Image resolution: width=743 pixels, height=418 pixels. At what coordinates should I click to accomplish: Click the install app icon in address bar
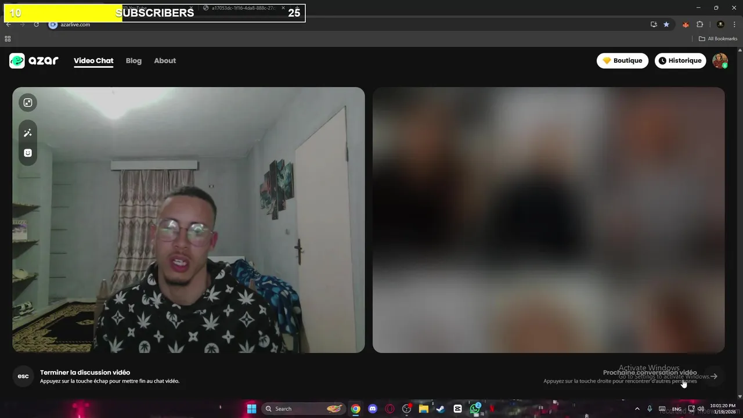click(x=654, y=24)
